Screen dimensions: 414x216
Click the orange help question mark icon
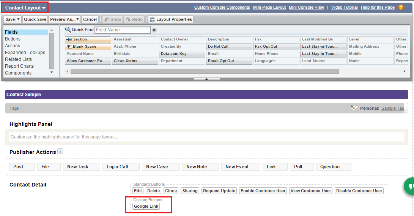401,8
